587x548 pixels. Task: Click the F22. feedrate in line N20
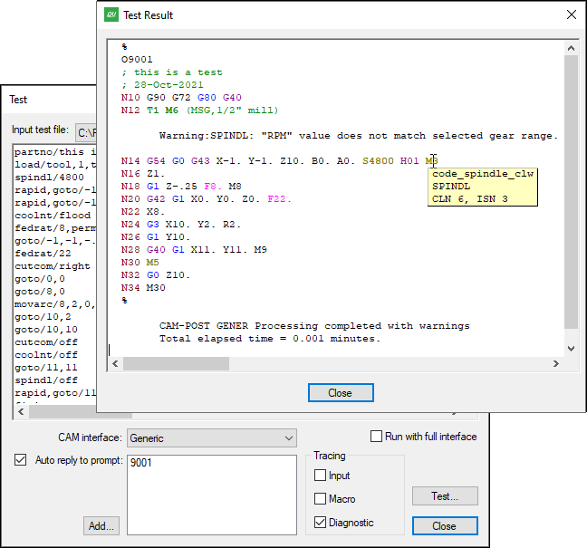(x=280, y=199)
